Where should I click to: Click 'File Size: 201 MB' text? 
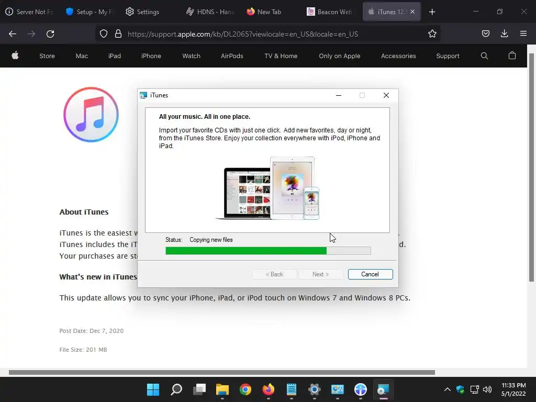(x=83, y=350)
